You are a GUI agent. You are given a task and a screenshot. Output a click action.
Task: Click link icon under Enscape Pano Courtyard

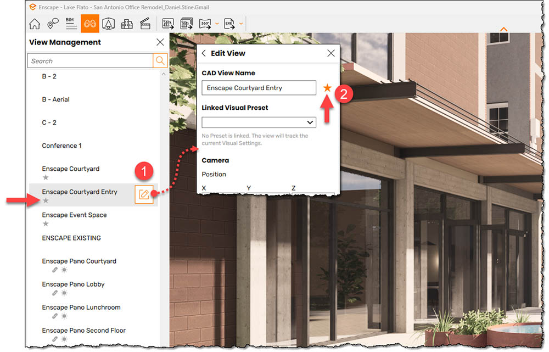point(55,270)
